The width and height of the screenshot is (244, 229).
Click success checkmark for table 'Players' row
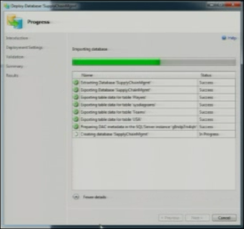pos(76,97)
